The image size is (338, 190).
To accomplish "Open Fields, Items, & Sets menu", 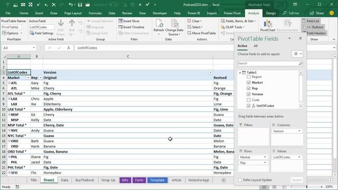I will tap(238, 21).
